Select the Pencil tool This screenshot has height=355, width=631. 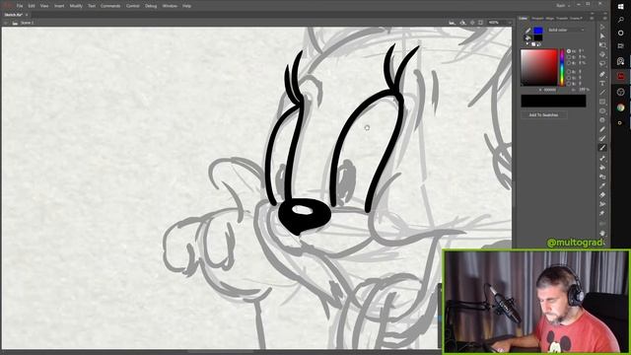602,129
